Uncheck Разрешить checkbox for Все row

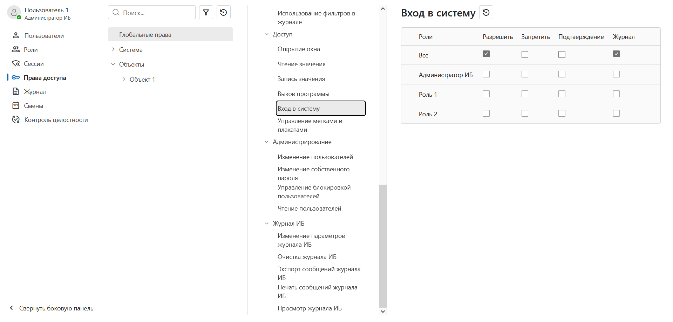pyautogui.click(x=486, y=54)
